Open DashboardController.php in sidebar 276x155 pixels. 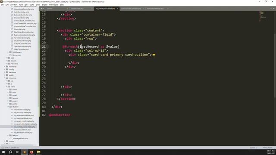point(24,32)
